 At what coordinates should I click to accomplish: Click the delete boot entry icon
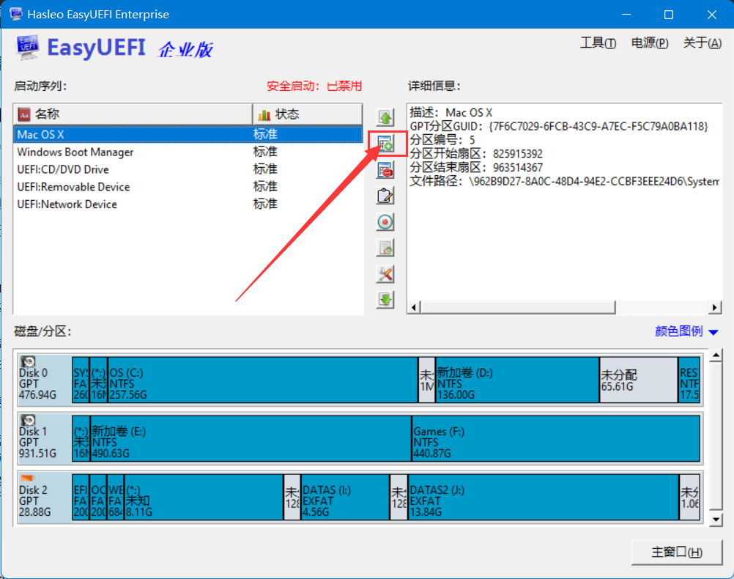point(385,170)
